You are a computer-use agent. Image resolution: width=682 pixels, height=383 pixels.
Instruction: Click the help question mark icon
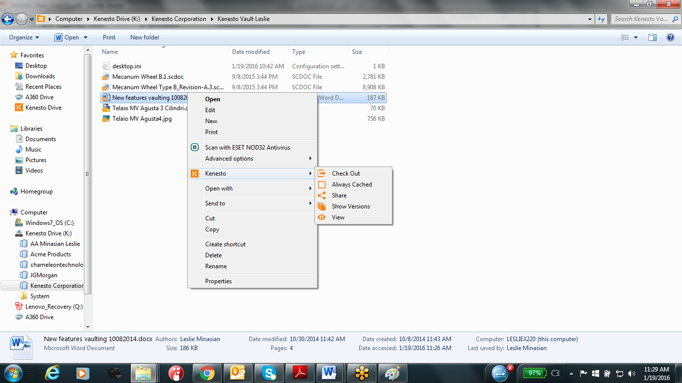671,37
